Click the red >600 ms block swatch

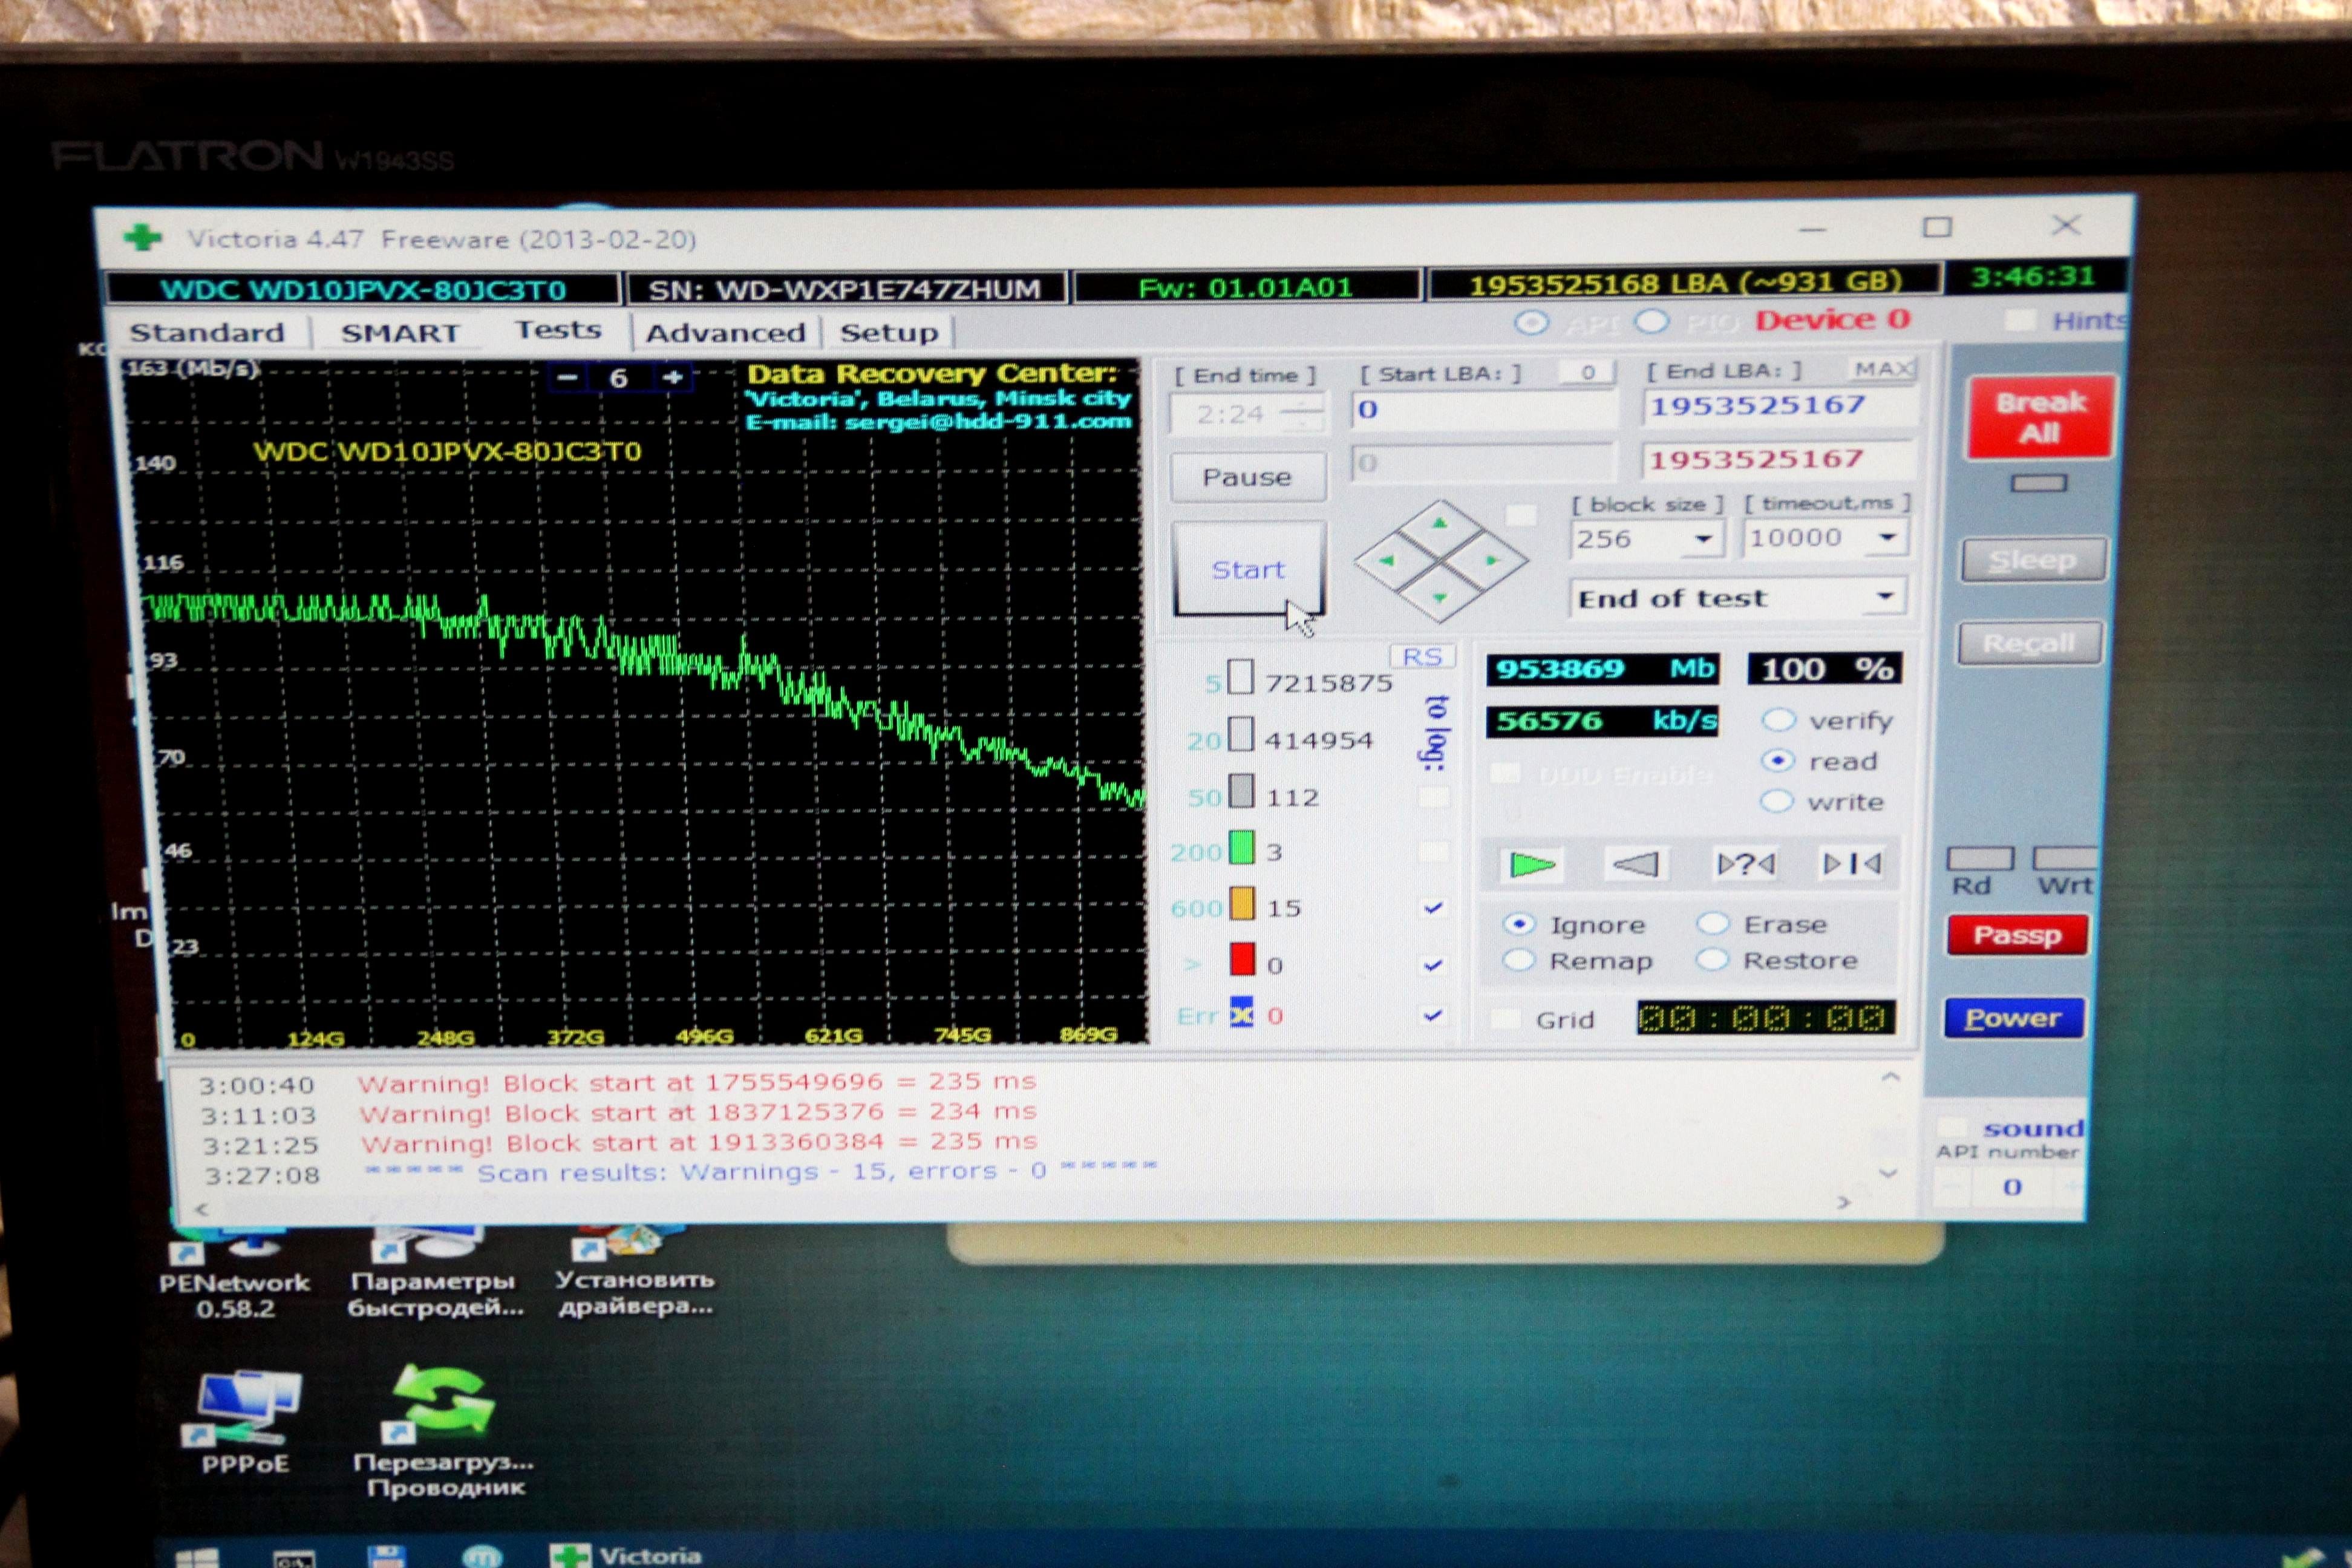coord(1241,960)
